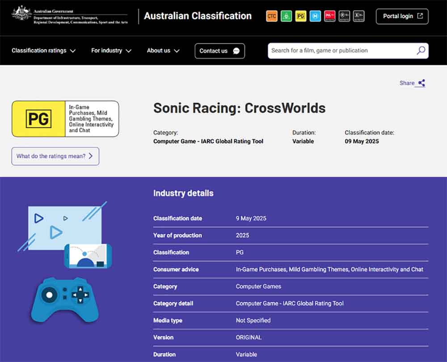Click the 'PG' Classification row value
Screen dimensions: 447x362
(x=240, y=253)
